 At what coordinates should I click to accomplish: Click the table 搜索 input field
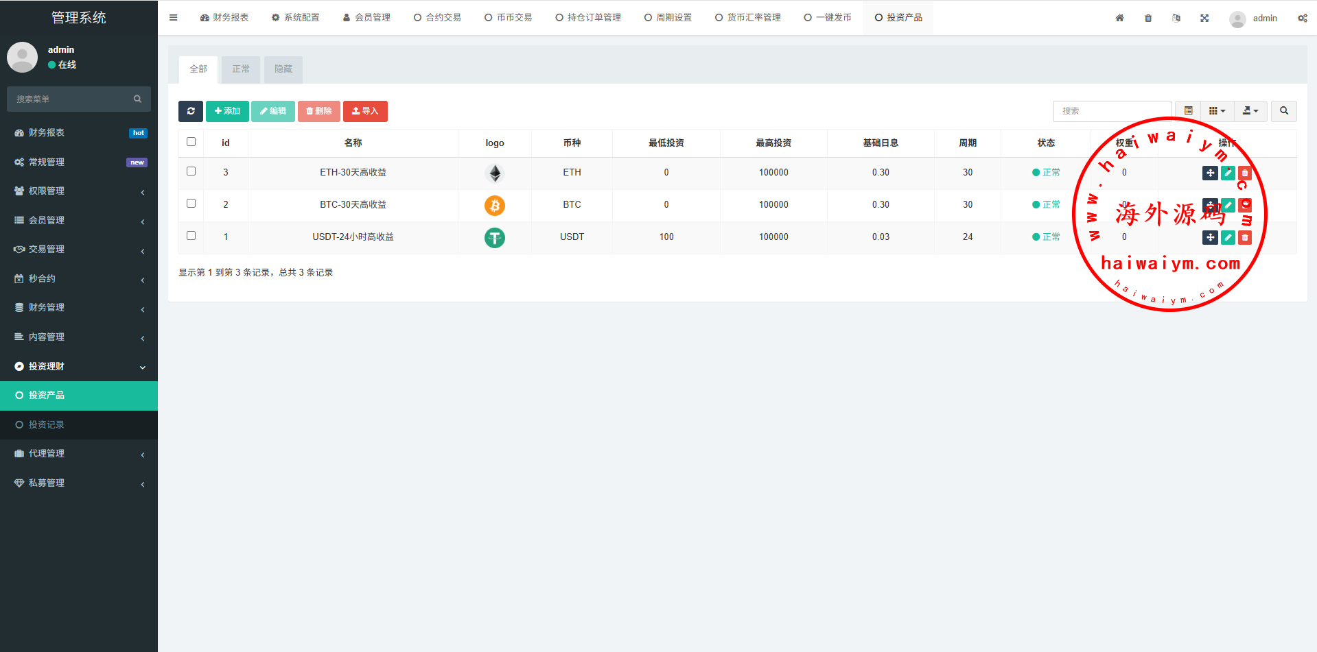pos(1112,111)
